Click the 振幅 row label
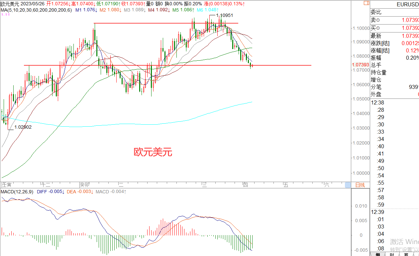The image size is (419, 256). [376, 58]
